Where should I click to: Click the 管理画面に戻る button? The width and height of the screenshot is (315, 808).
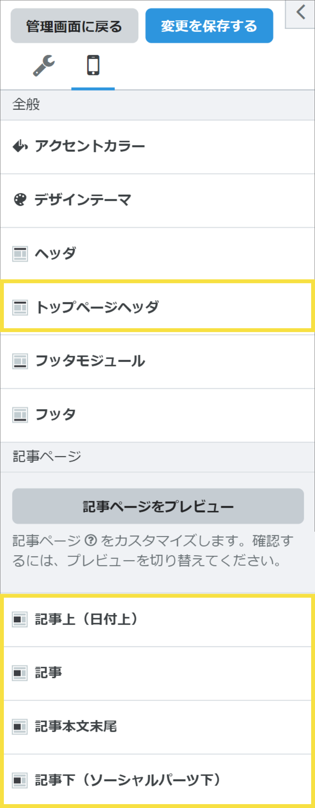pos(74,26)
